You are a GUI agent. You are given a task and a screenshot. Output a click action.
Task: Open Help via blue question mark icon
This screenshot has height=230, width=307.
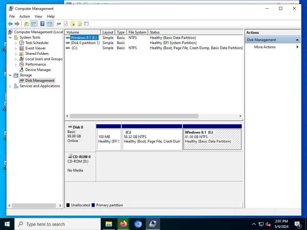point(42,24)
